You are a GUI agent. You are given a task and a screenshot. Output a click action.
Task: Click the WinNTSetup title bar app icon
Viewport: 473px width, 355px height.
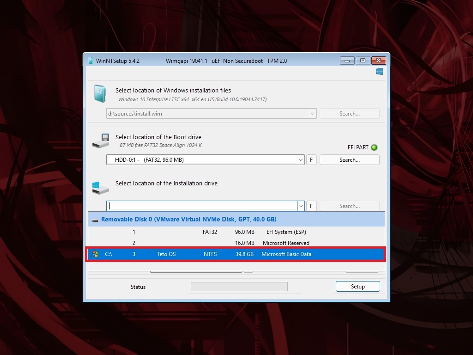90,61
